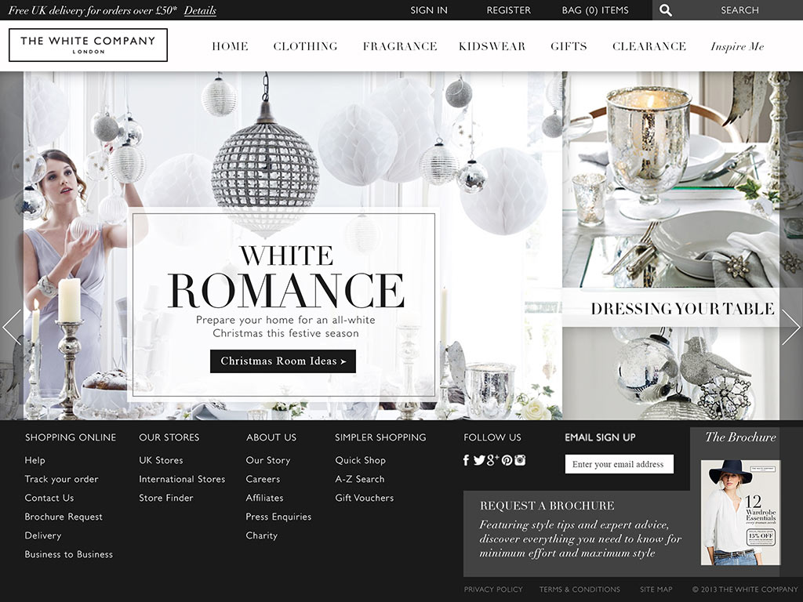Open Contact Us link

(x=49, y=498)
